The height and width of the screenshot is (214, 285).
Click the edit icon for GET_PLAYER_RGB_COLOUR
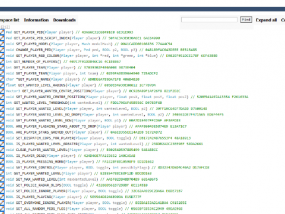tap(2, 56)
